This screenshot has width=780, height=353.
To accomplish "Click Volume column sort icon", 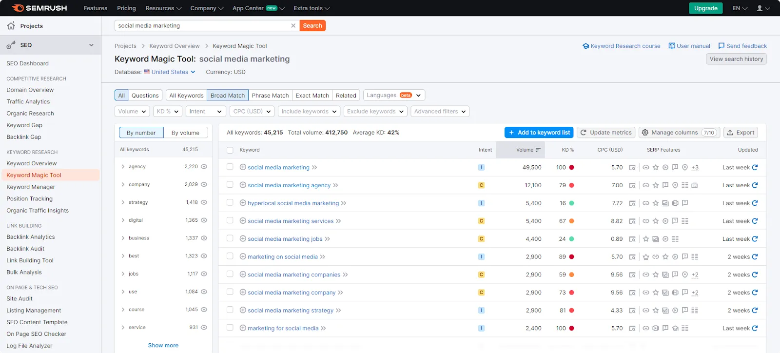I will [538, 150].
